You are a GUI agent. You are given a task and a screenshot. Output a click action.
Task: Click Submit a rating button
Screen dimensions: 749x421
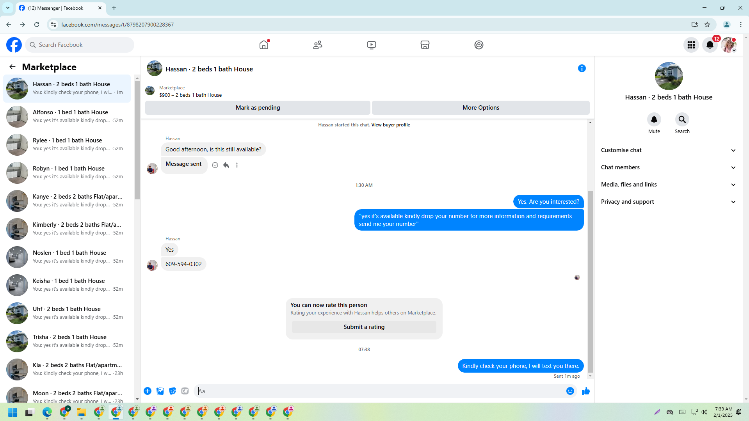[364, 327]
